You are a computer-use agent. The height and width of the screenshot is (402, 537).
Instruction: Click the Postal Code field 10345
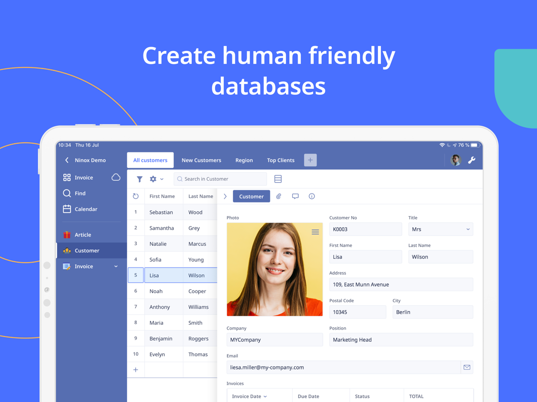click(x=358, y=312)
